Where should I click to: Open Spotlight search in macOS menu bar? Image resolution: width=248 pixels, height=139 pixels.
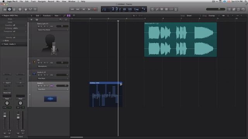(246, 1)
